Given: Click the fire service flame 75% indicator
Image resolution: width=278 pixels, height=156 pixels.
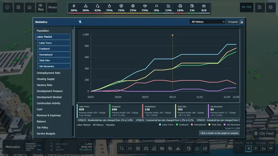Looking at the screenshot, I should (x=109, y=8).
